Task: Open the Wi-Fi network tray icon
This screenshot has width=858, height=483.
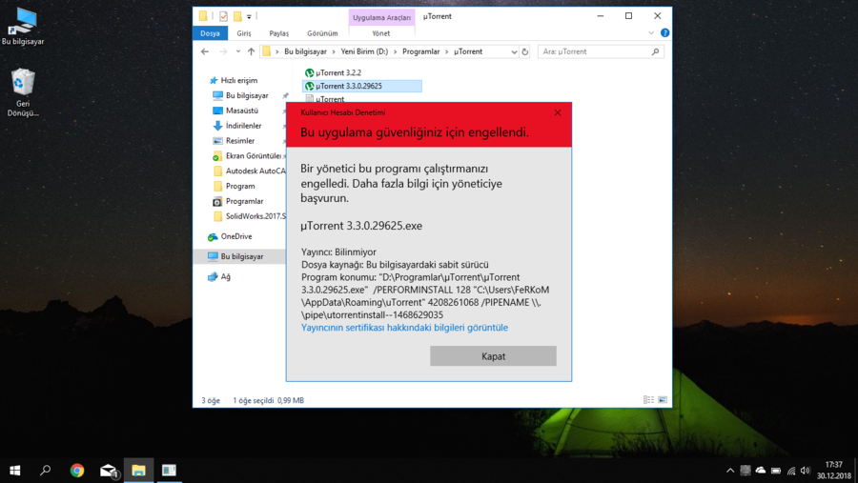Action: [791, 471]
